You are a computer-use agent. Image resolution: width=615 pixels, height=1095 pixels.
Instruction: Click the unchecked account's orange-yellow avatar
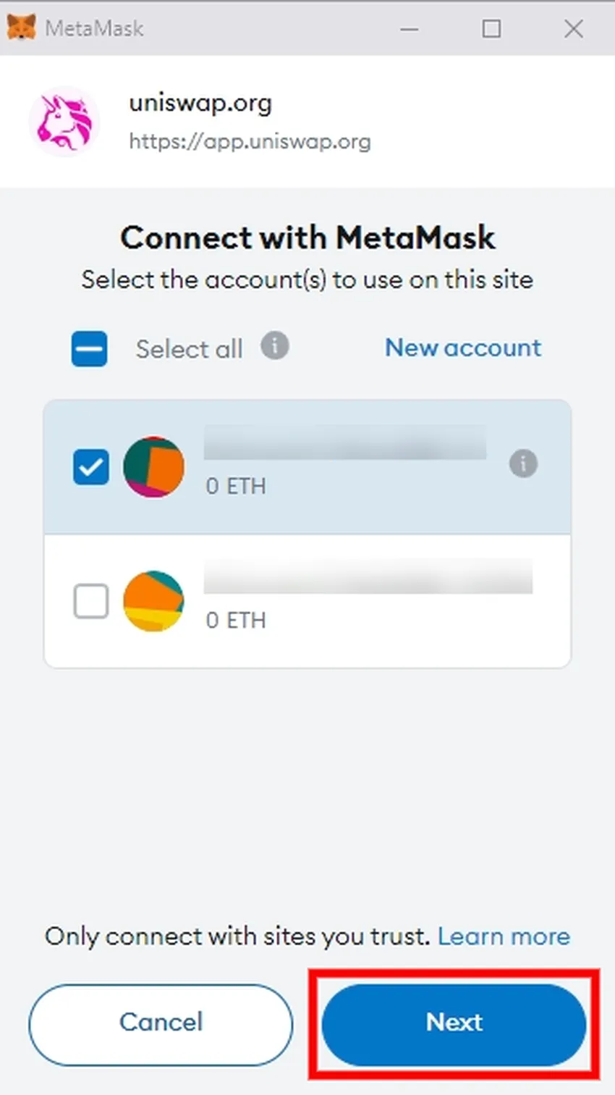(153, 601)
